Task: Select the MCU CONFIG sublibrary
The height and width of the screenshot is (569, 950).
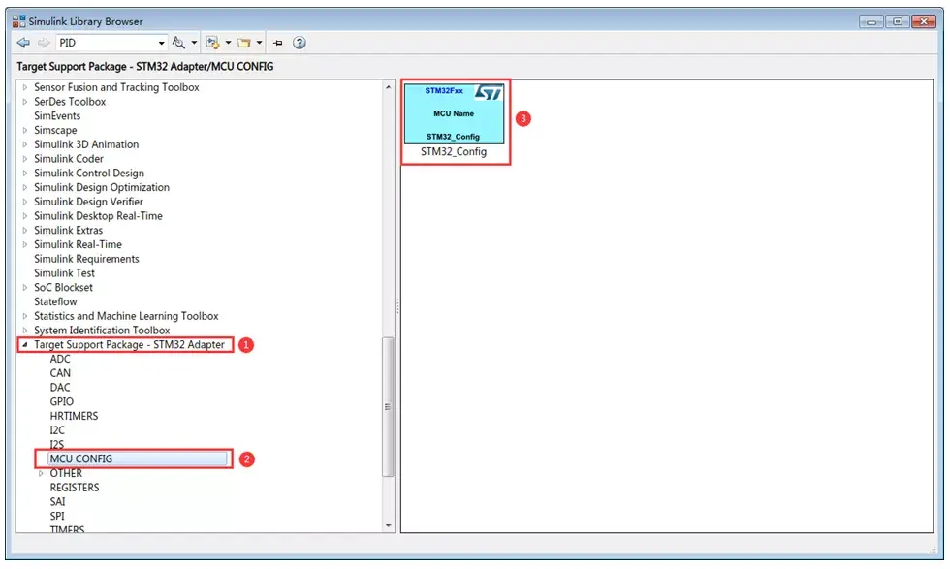Action: pyautogui.click(x=138, y=458)
